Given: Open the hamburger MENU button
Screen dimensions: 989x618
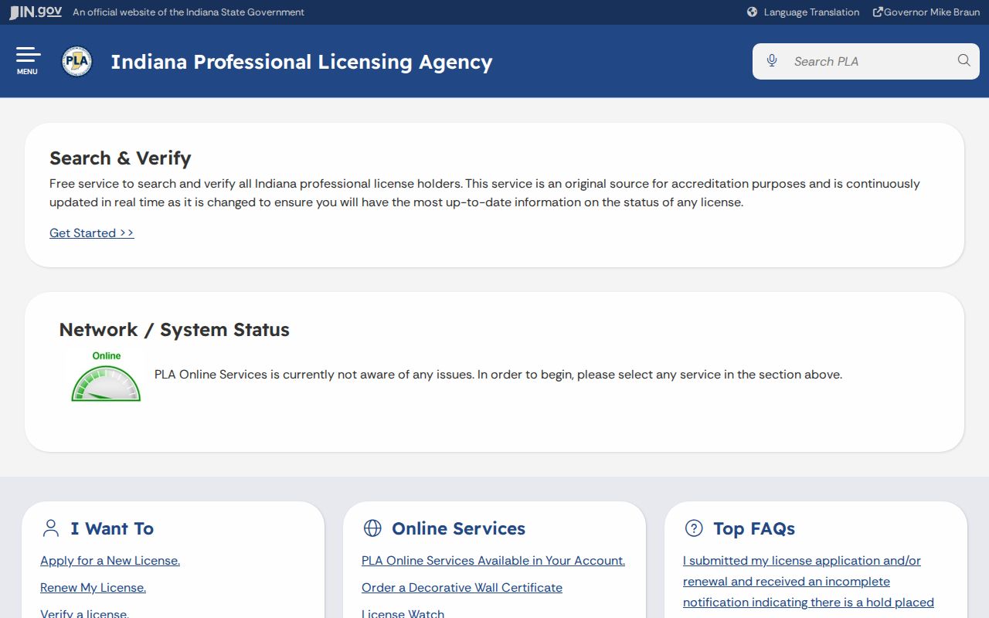Looking at the screenshot, I should pyautogui.click(x=28, y=61).
